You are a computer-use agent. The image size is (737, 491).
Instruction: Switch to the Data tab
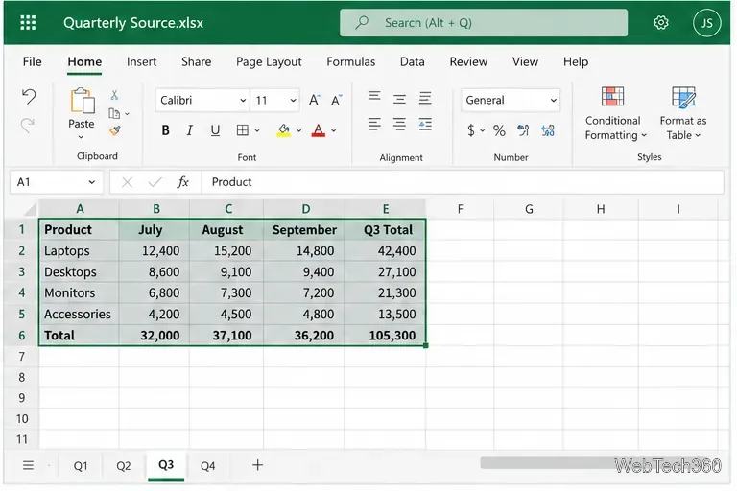point(413,61)
